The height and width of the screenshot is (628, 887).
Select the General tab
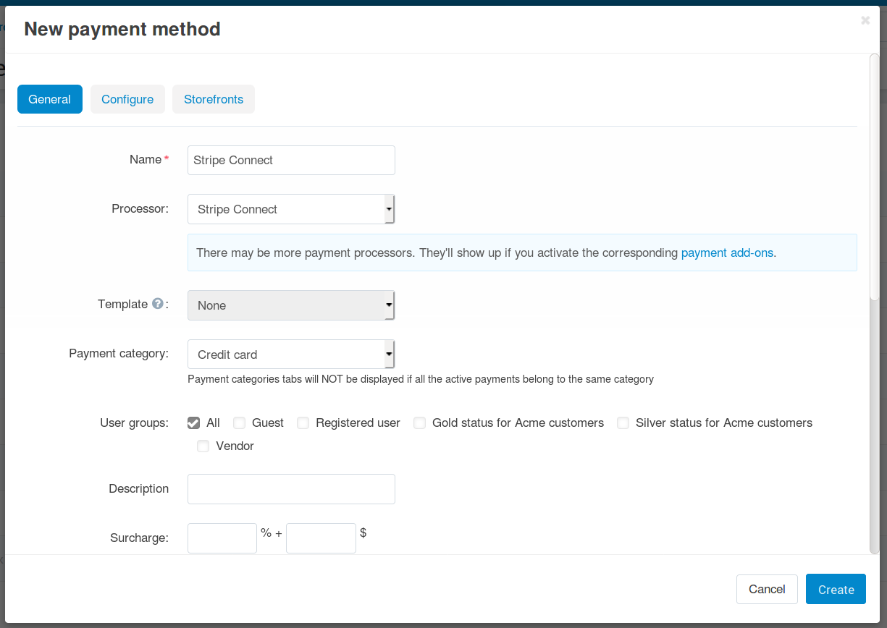coord(50,99)
